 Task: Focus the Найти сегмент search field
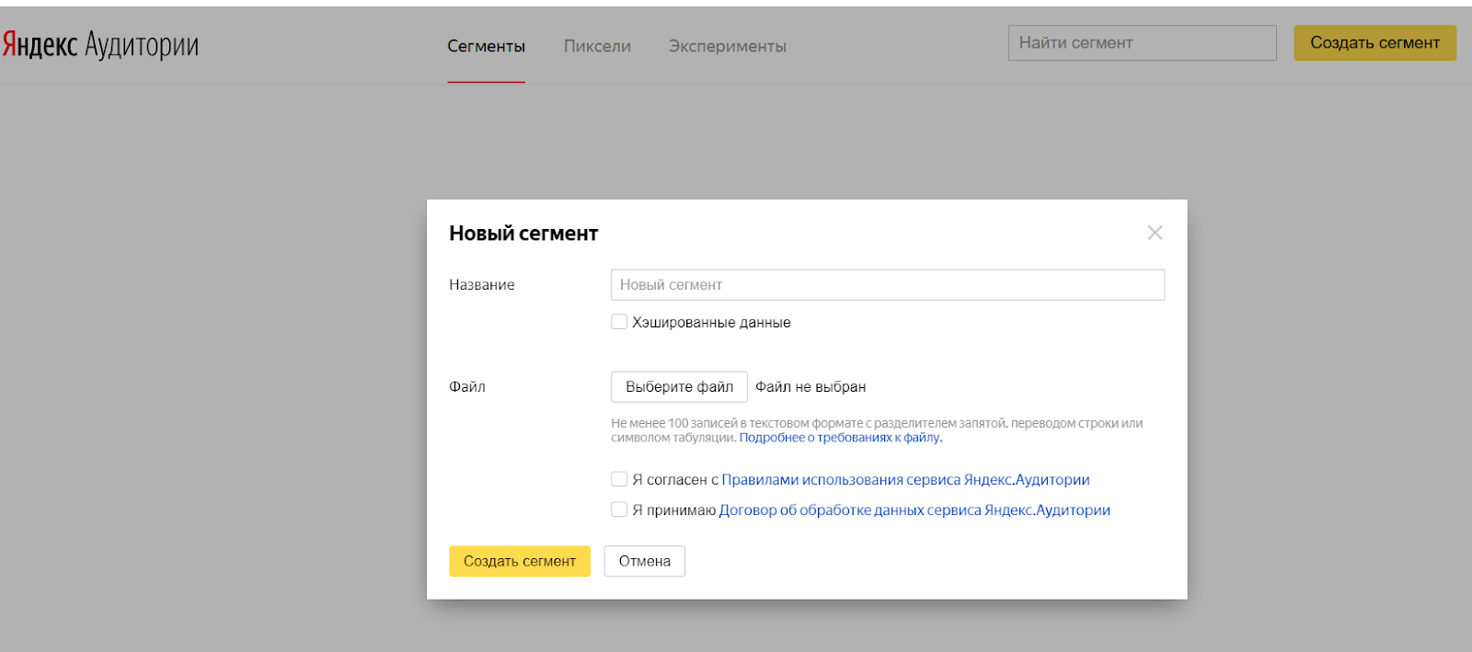(x=1142, y=43)
